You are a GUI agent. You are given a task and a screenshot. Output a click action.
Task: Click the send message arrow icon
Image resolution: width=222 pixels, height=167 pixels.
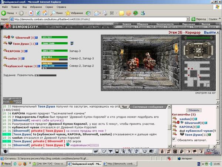click(x=96, y=151)
